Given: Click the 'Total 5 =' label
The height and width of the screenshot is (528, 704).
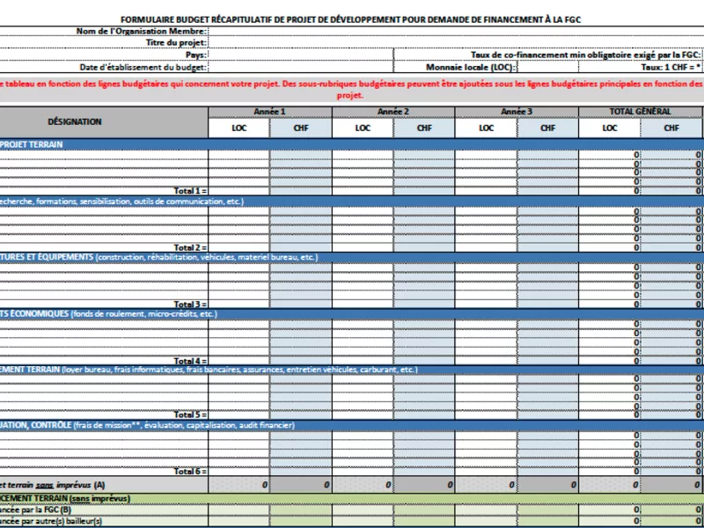Looking at the screenshot, I should click(x=190, y=414).
